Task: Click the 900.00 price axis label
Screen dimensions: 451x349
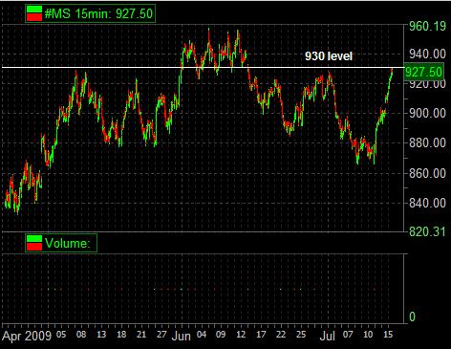Action: coord(427,113)
